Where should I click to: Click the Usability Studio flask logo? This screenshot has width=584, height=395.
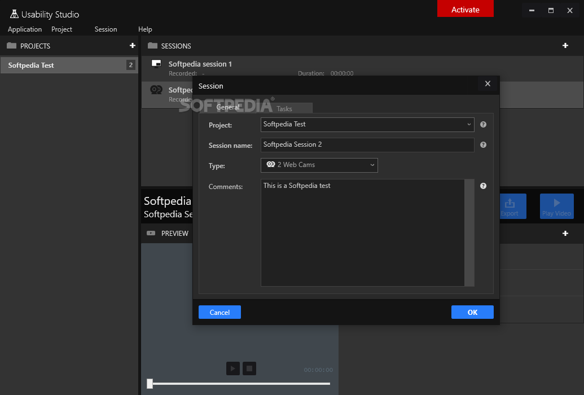14,14
